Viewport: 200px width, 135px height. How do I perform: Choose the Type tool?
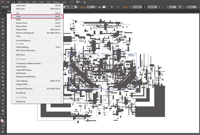click(3, 37)
